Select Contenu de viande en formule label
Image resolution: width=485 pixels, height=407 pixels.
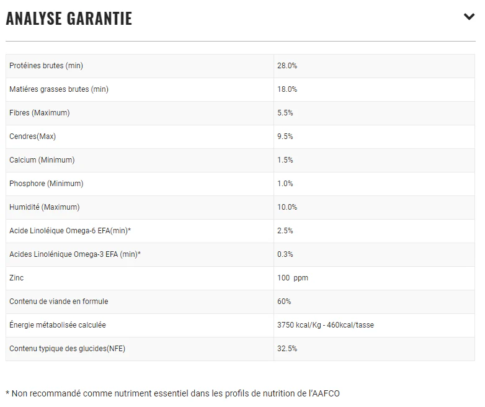click(x=59, y=302)
